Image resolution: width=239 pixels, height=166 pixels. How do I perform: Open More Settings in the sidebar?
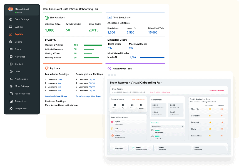point(22,86)
